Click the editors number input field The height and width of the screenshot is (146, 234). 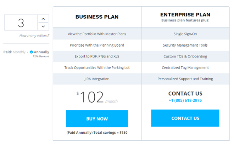click(21, 23)
